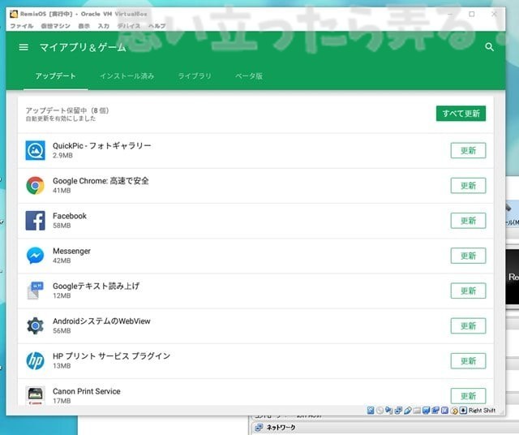The width and height of the screenshot is (519, 435).
Task: Open the Canon Print Service icon
Action: click(x=36, y=395)
